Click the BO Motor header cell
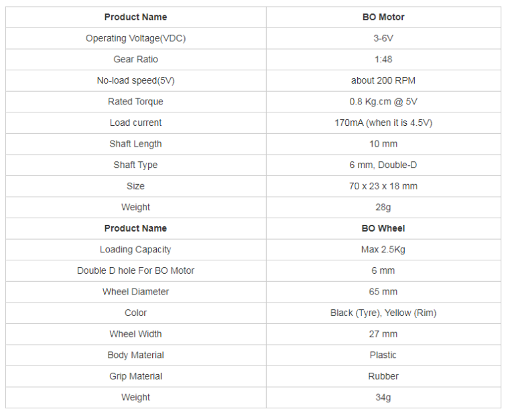The image size is (508, 415). pos(383,17)
